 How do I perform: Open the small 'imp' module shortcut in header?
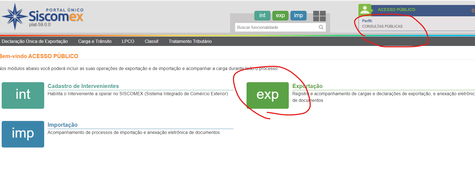pyautogui.click(x=299, y=15)
